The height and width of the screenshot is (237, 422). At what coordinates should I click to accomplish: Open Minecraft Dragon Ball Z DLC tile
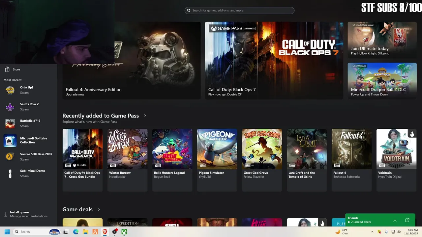(382, 81)
